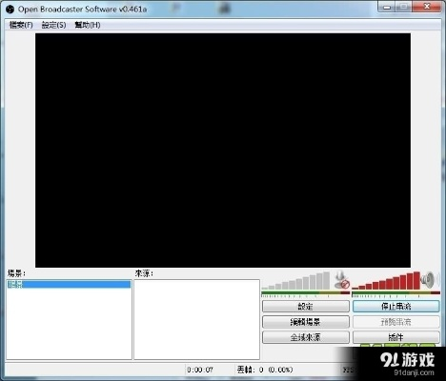Click the 0:00:07 stream timer in status bar
446x381 pixels.
pos(200,370)
